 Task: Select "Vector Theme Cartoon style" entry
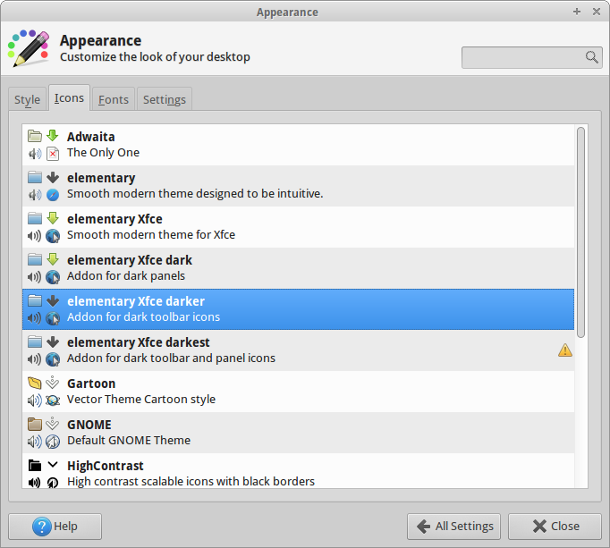click(299, 392)
